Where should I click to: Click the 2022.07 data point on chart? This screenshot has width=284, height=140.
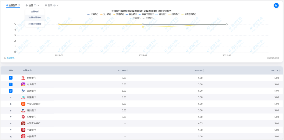143,24
